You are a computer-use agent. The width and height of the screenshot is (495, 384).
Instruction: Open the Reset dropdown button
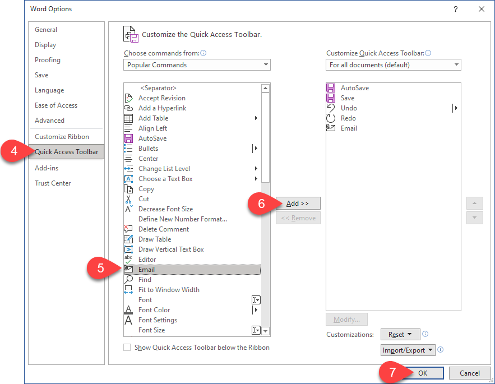coord(400,335)
